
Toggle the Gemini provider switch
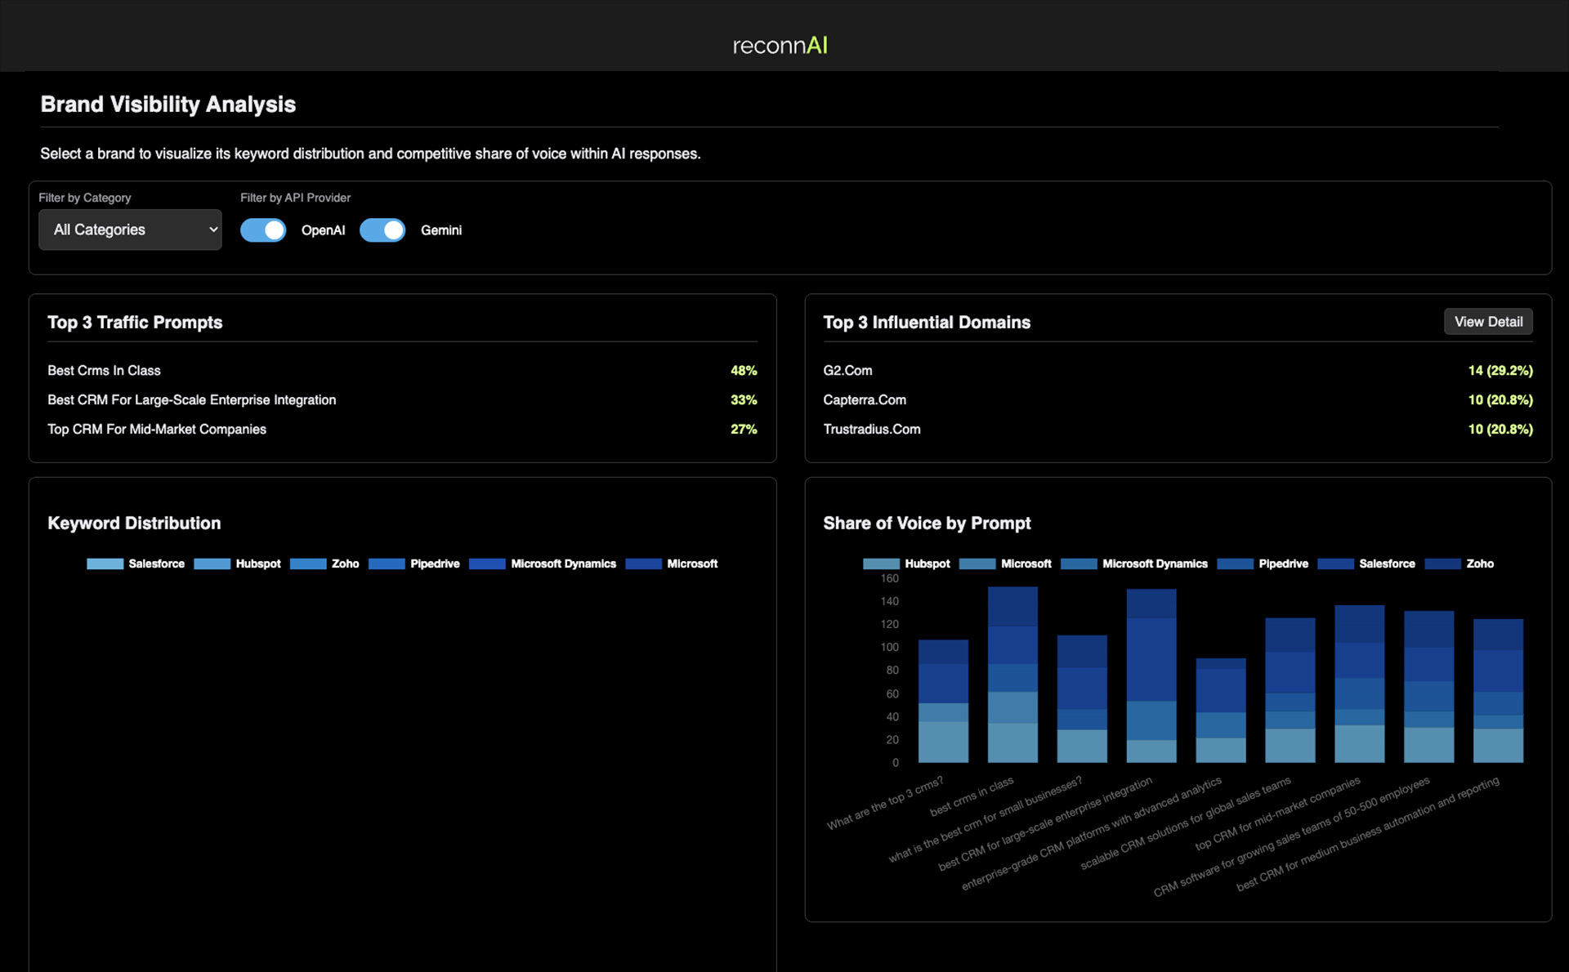382,230
